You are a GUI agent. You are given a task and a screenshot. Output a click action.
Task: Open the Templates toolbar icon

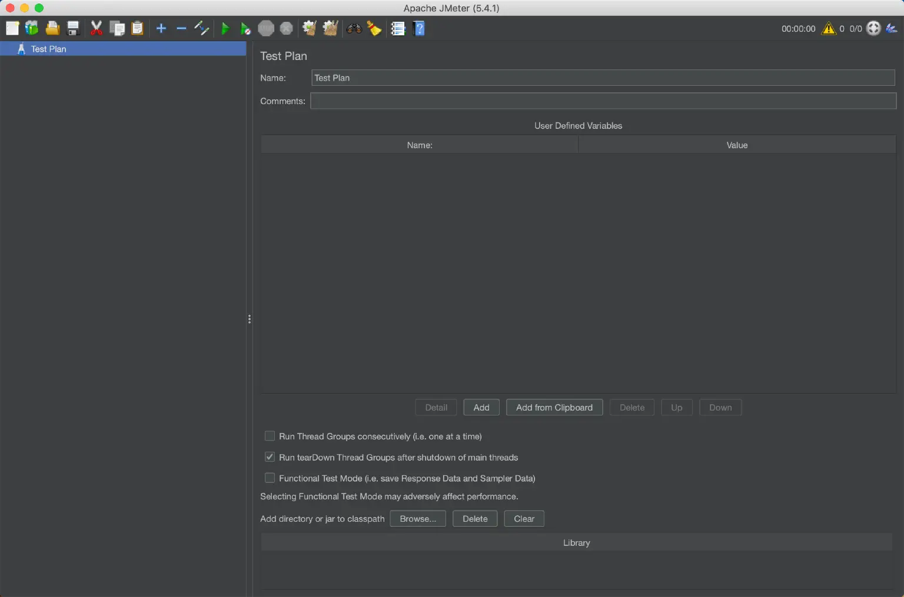pos(32,28)
